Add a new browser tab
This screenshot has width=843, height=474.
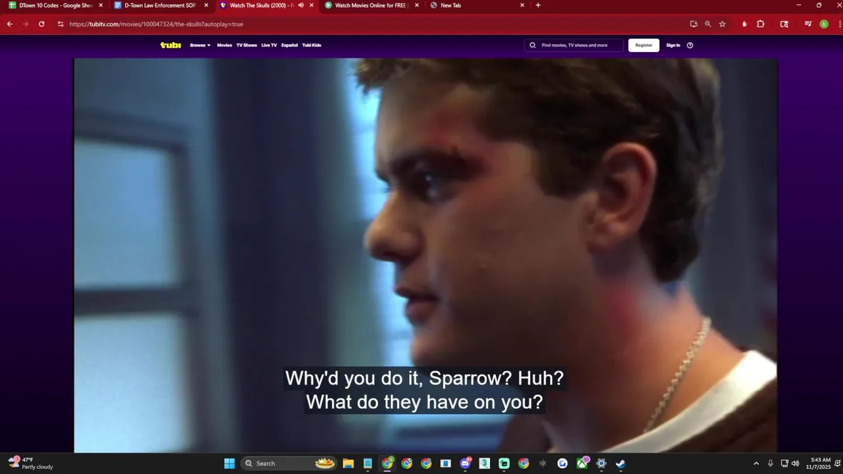538,5
